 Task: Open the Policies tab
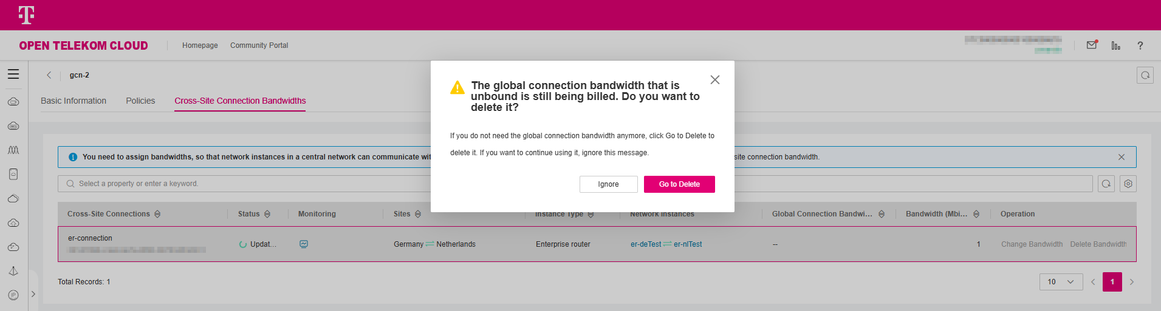pyautogui.click(x=140, y=101)
